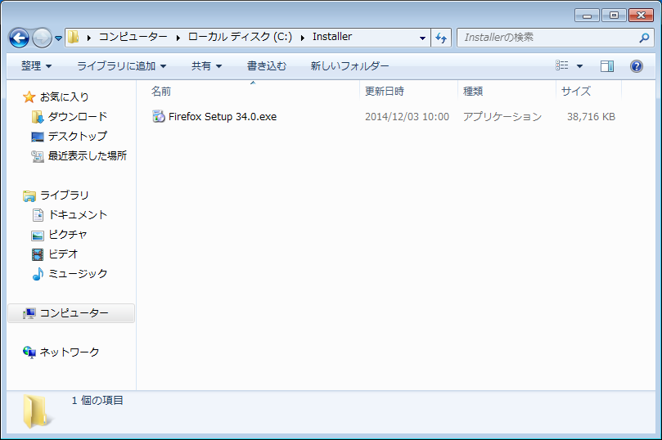This screenshot has width=662, height=440.
Task: Click ビデオ filmstrip icon
Action: tap(38, 254)
